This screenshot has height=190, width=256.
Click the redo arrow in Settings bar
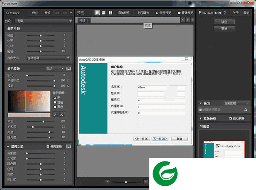coord(65,13)
